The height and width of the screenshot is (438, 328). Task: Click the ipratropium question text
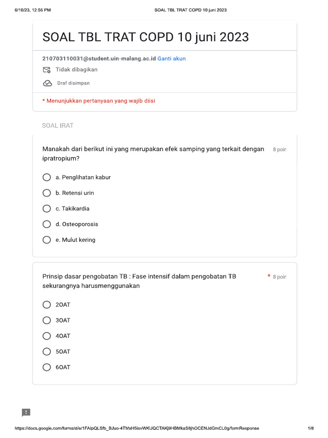[x=153, y=154]
